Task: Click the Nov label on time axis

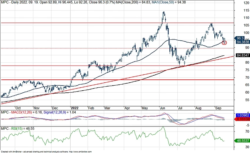Action: pos(36,108)
